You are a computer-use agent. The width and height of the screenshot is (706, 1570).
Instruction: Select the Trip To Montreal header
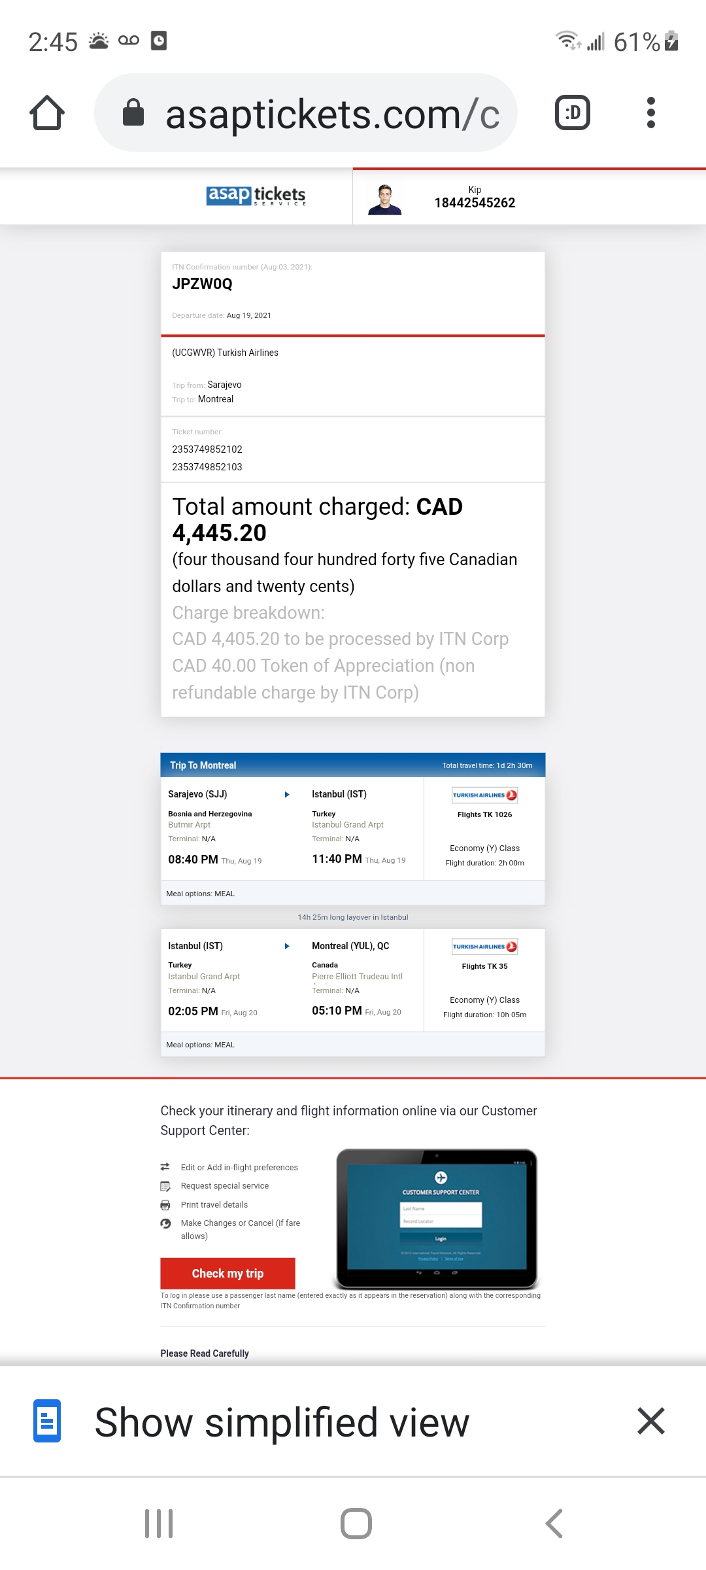pos(204,765)
